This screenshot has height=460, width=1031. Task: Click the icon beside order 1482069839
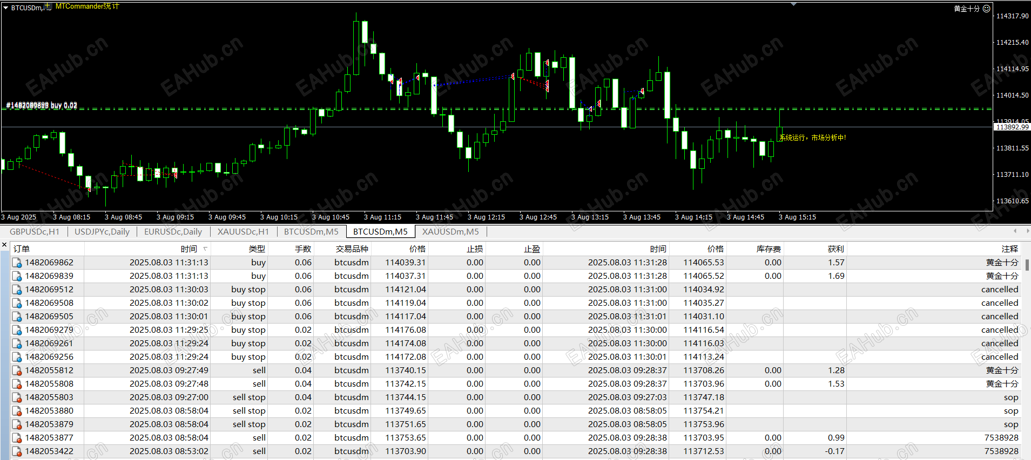coord(17,276)
